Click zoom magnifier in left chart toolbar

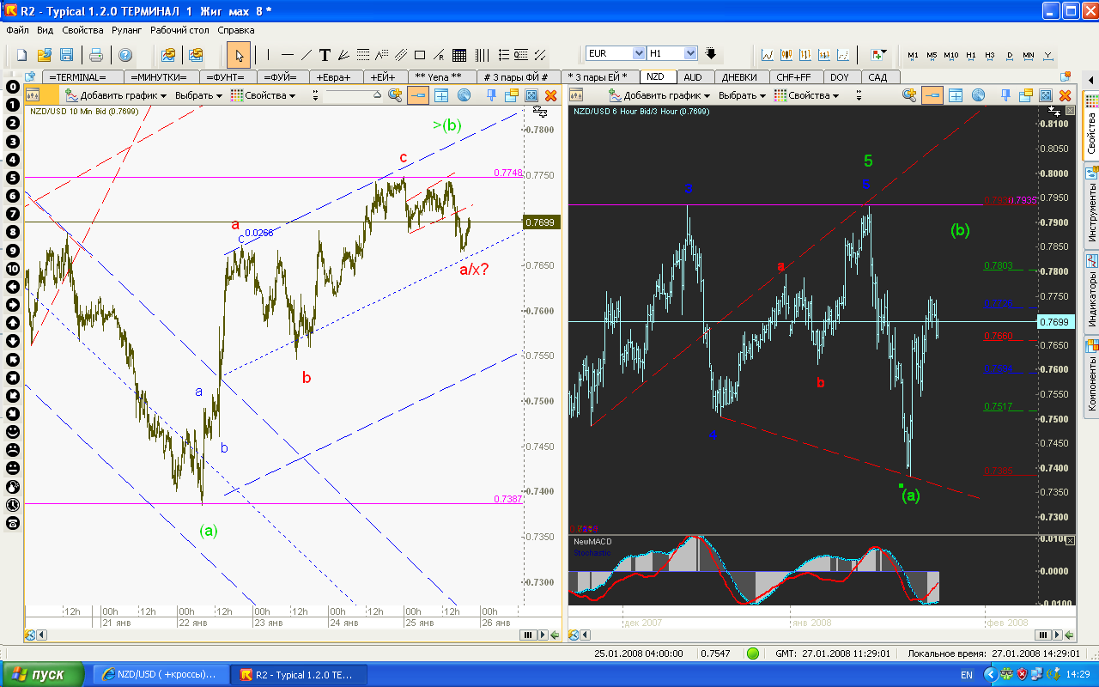coord(395,95)
